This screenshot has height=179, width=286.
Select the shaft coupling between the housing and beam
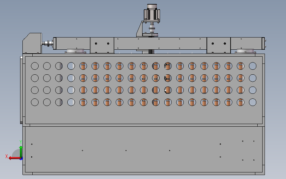pyautogui.click(x=48, y=43)
